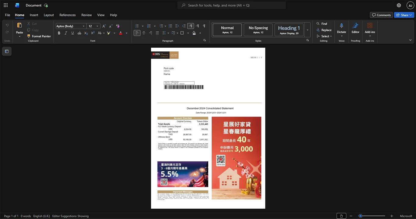Switch to the Insert tab
416x219 pixels.
(x=34, y=15)
